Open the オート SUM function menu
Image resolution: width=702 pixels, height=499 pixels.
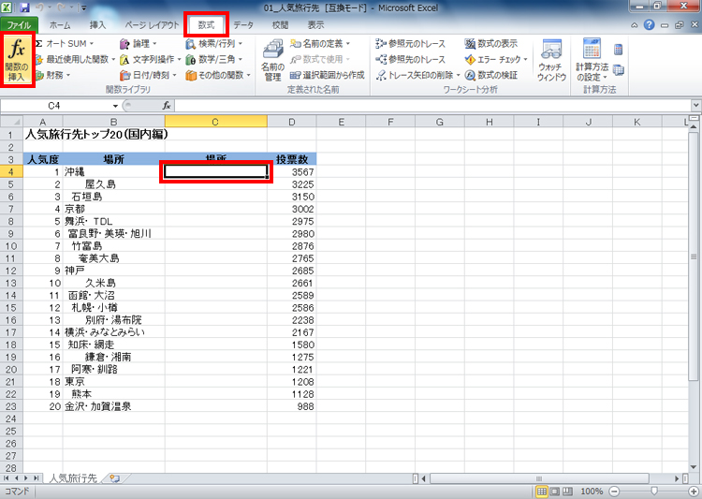coord(65,43)
